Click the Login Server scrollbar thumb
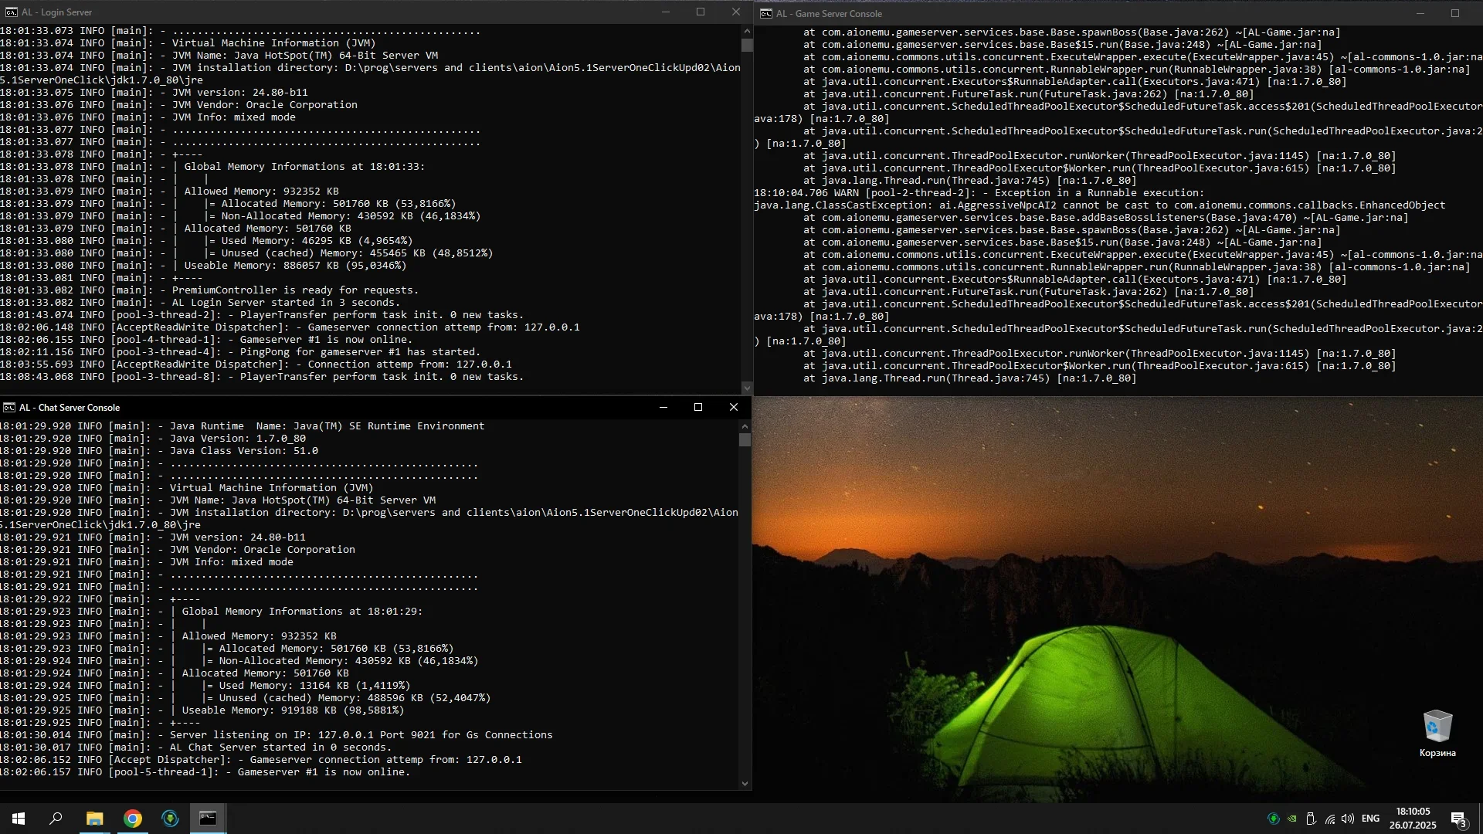The width and height of the screenshot is (1483, 834). (x=747, y=45)
